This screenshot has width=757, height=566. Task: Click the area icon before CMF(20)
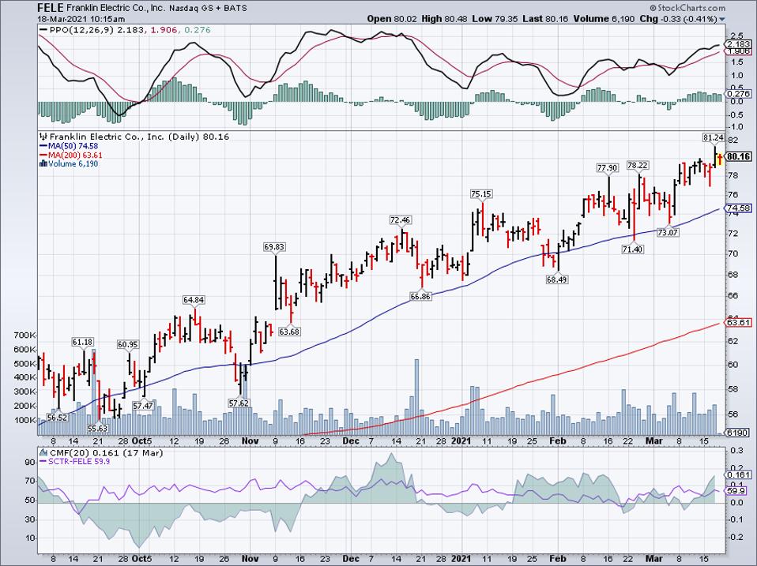(43, 452)
